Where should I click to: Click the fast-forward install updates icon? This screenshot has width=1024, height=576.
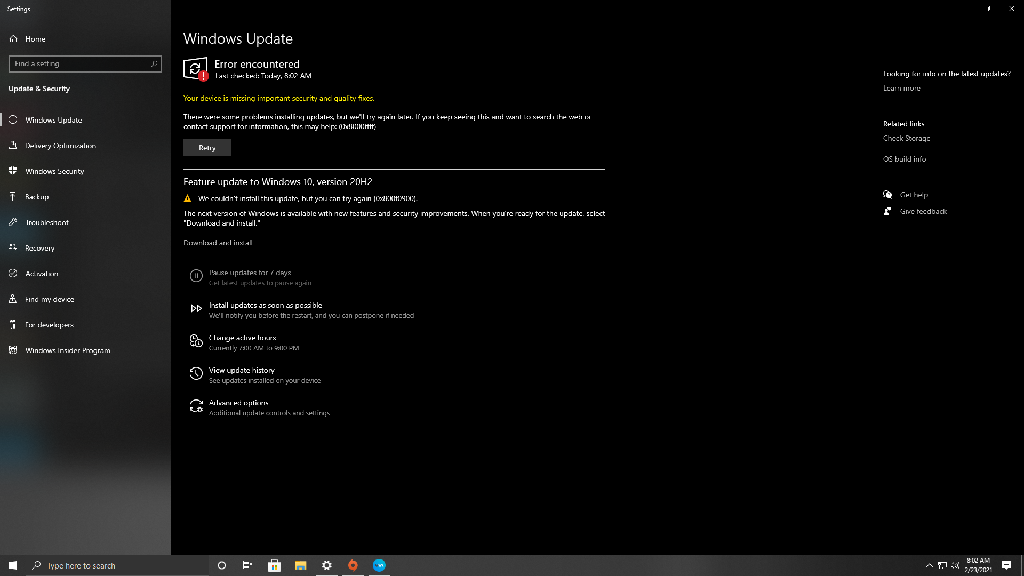pos(196,308)
